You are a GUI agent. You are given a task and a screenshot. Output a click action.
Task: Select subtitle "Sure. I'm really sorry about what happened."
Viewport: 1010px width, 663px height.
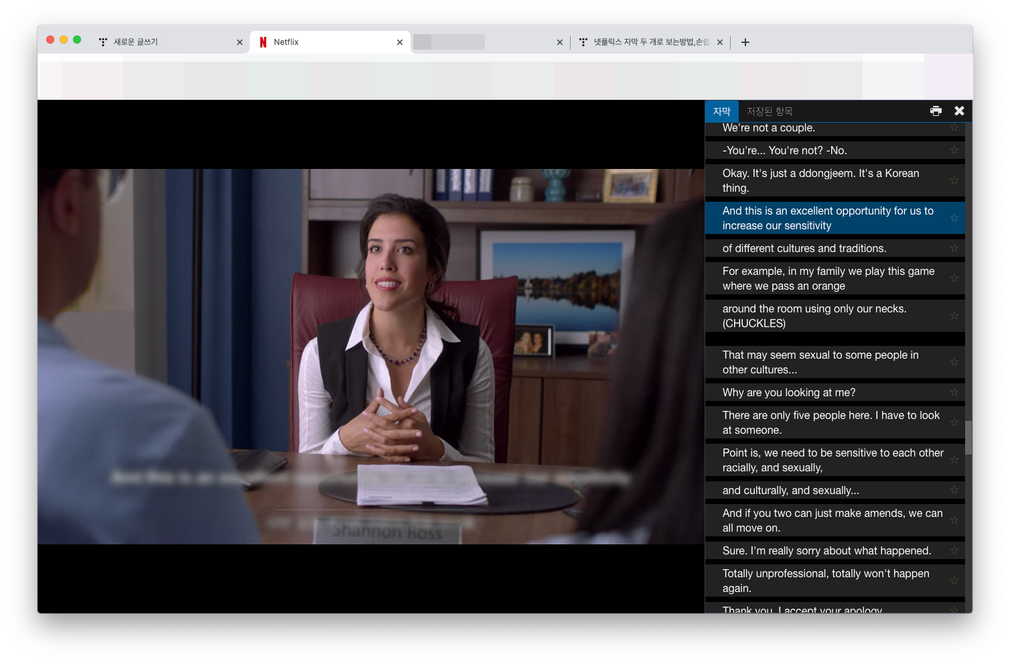point(835,550)
